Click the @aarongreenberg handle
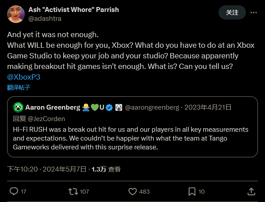Viewport: 265px width, 202px height. point(152,107)
